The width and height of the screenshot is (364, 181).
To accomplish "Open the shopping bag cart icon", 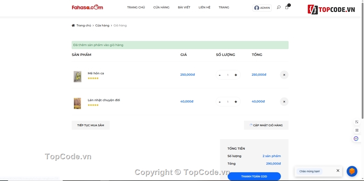I will point(287,7).
